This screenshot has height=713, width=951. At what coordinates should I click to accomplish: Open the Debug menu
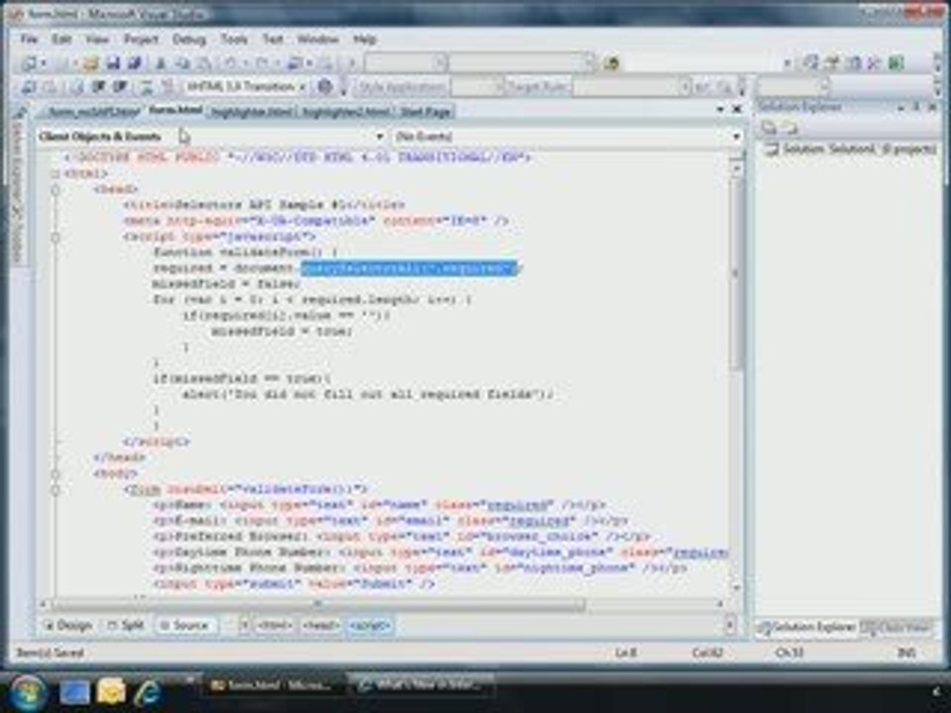[188, 40]
